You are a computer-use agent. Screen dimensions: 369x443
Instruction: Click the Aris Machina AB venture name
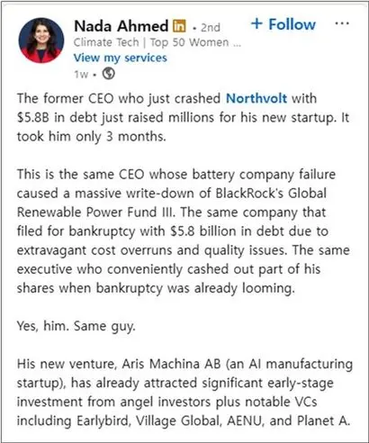point(171,364)
